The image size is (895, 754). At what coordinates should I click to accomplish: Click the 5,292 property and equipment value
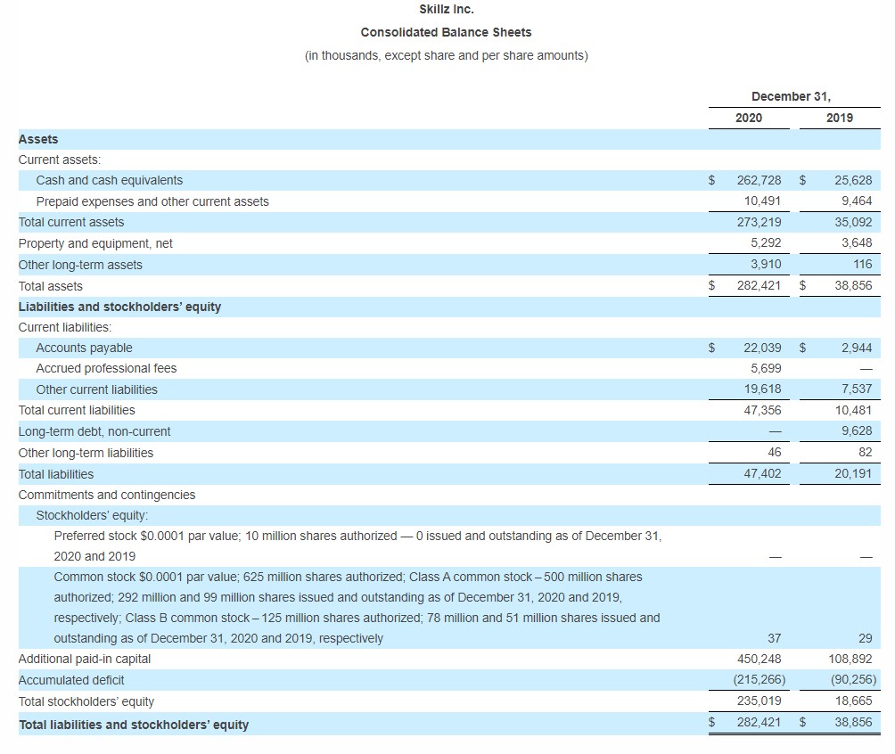pyautogui.click(x=766, y=242)
